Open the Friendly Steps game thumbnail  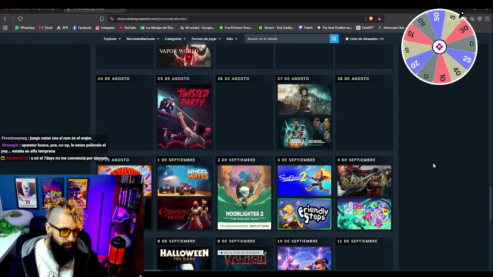pyautogui.click(x=304, y=214)
